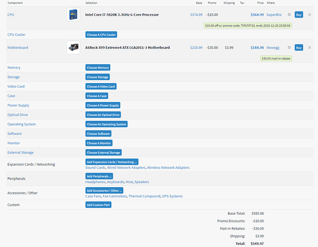The width and height of the screenshot is (318, 247).
Task: Open the CPU Cooler component link
Action: click(16, 35)
